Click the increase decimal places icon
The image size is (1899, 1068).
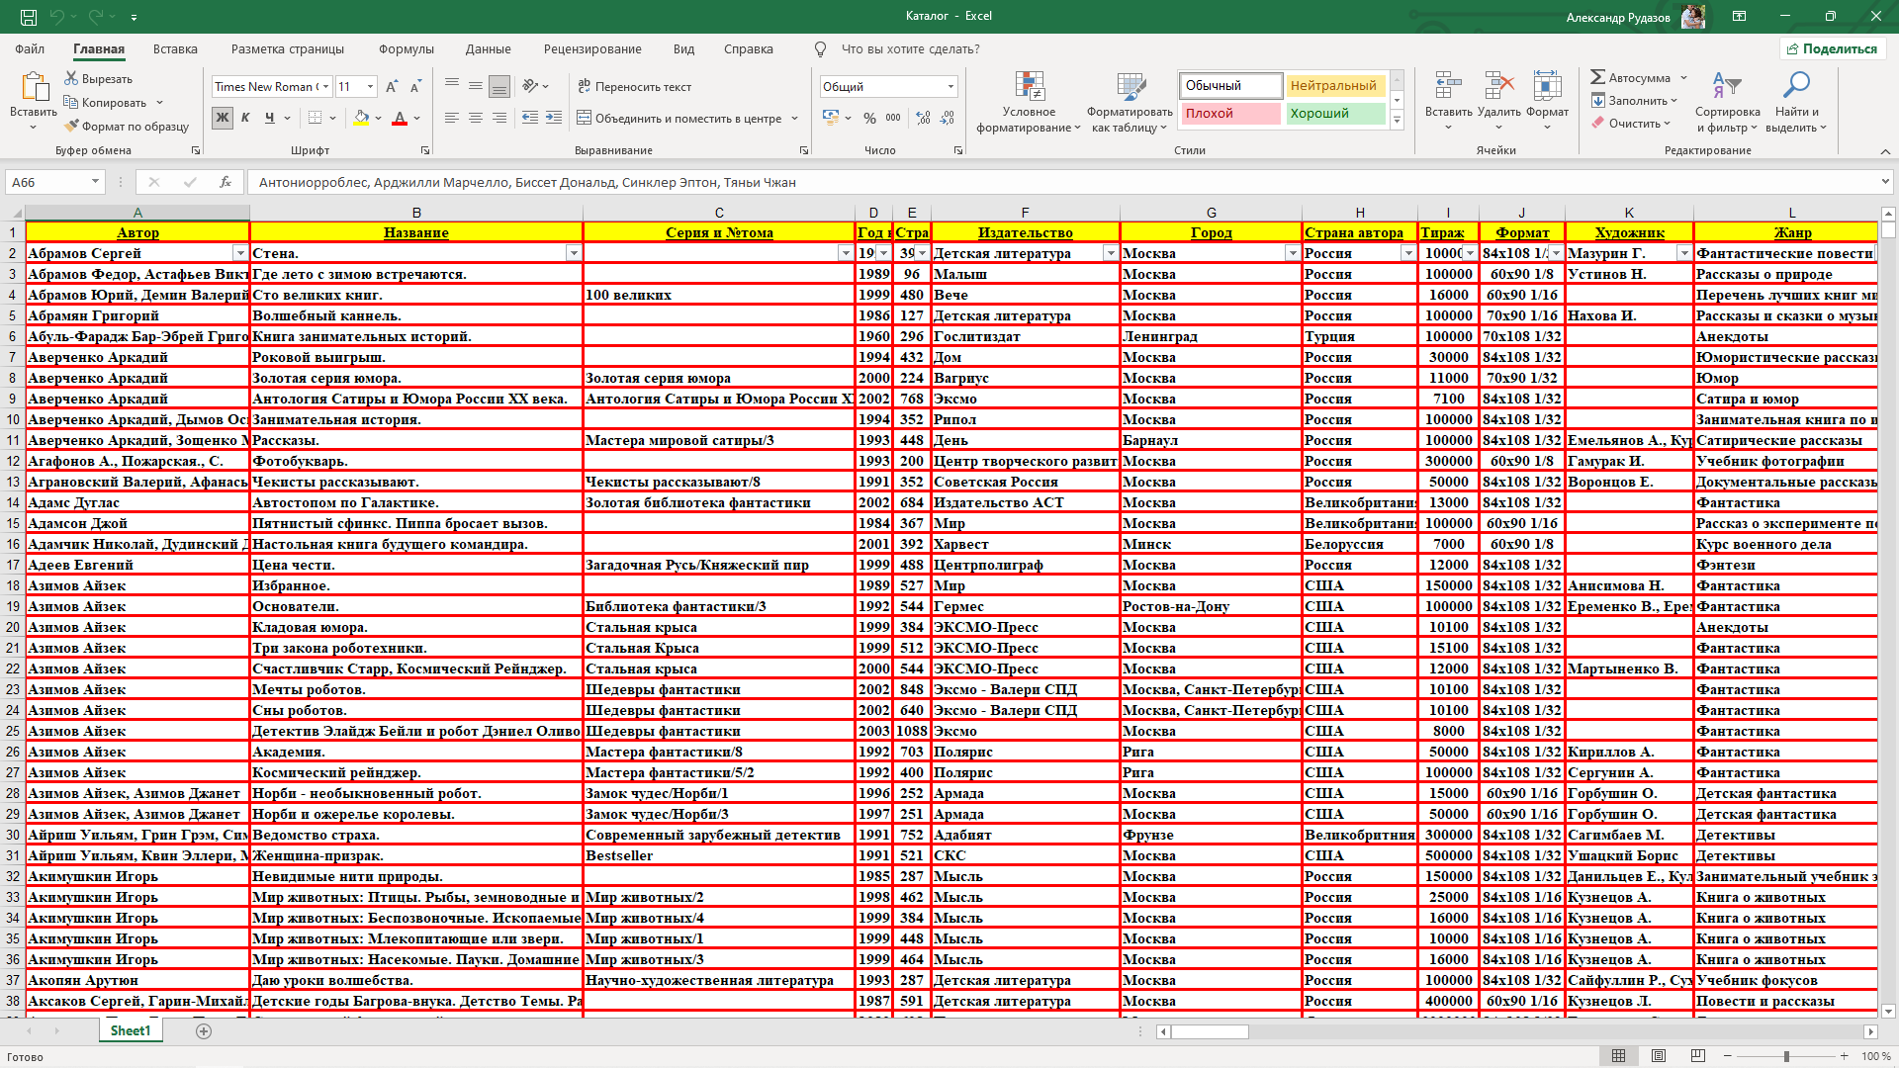[923, 118]
